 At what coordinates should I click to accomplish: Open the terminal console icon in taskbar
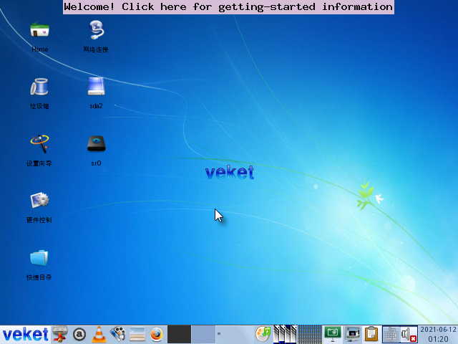pyautogui.click(x=137, y=335)
